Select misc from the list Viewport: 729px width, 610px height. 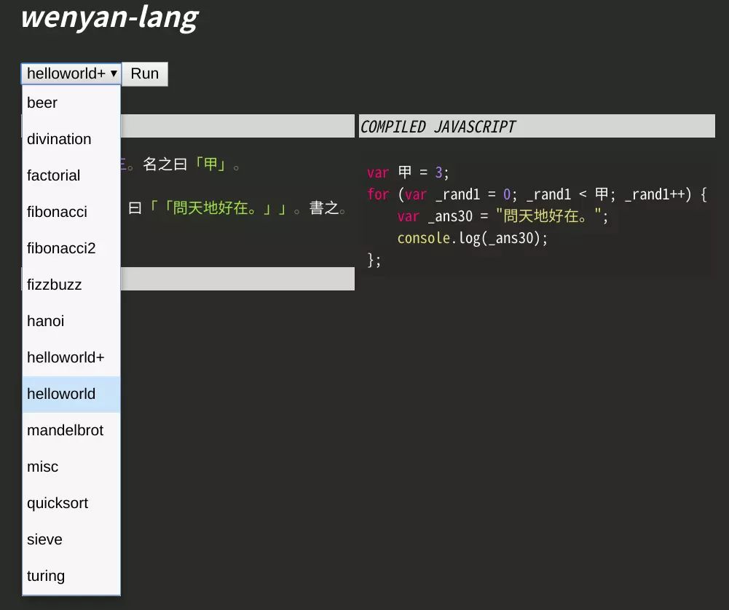click(71, 467)
